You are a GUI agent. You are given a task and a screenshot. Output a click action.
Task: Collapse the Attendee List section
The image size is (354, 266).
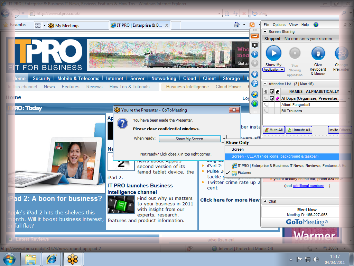click(x=265, y=84)
